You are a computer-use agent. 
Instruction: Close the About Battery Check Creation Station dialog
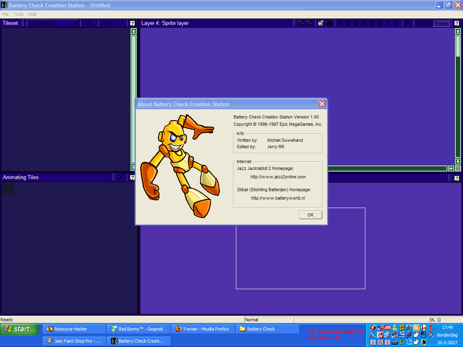click(322, 104)
